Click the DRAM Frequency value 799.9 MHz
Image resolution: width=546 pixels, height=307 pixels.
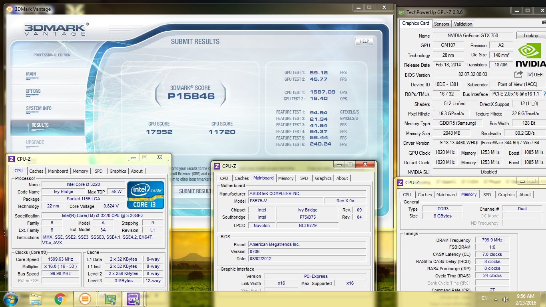coord(492,240)
